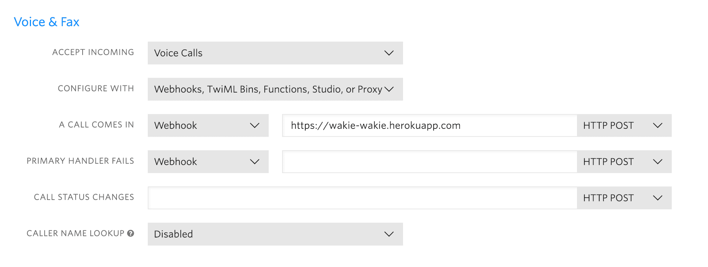Focus the Call Status Changes URL field
708x267 pixels.
pyautogui.click(x=362, y=198)
